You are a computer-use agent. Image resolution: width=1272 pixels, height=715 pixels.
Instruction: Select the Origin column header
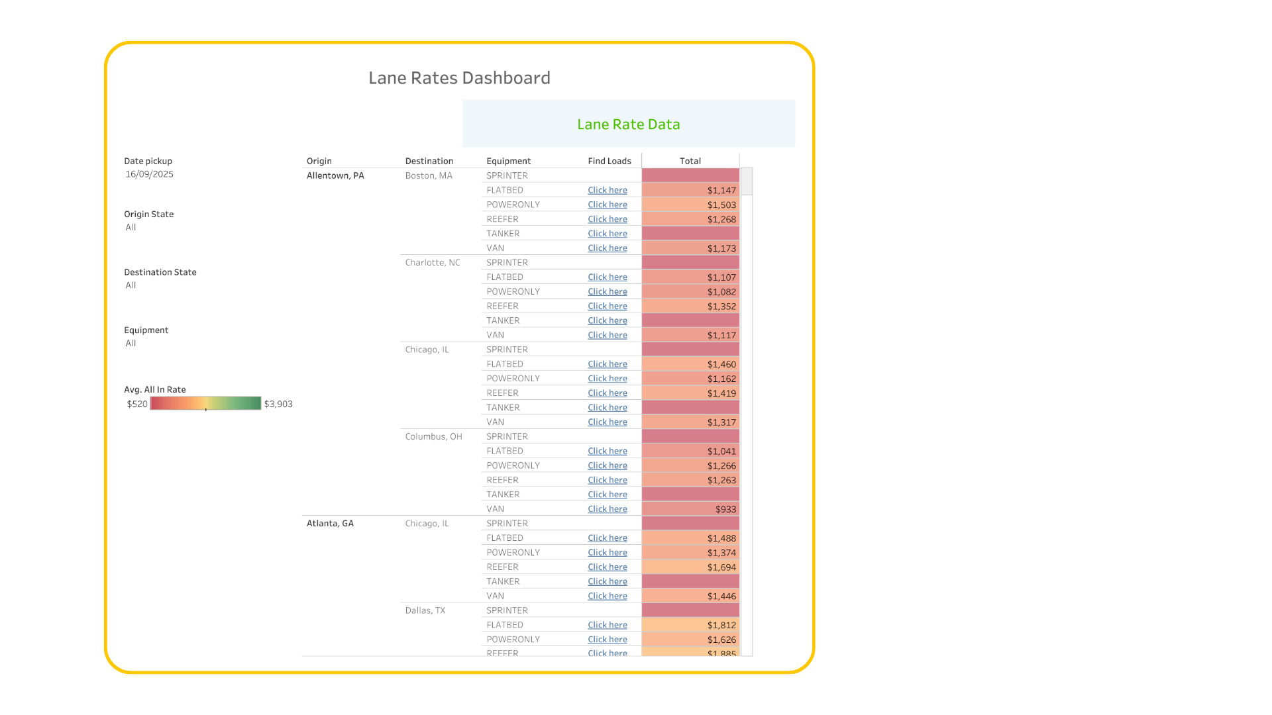pos(319,161)
